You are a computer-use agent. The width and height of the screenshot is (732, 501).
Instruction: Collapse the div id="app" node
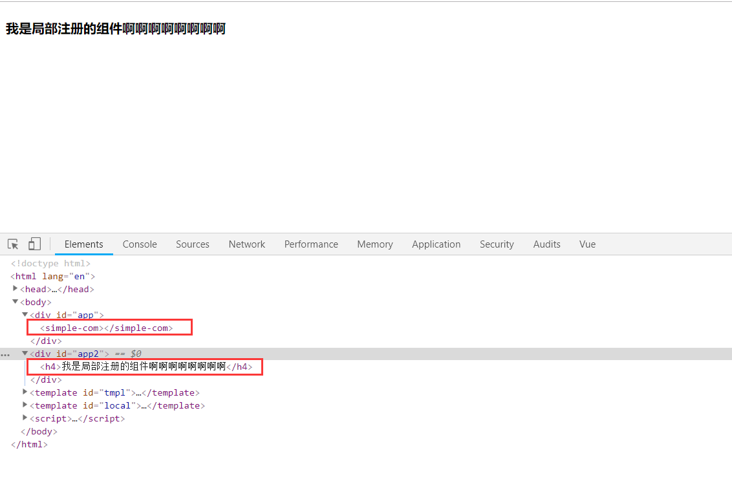pyautogui.click(x=25, y=315)
